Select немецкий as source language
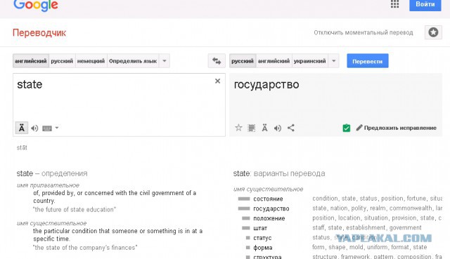 pos(91,61)
